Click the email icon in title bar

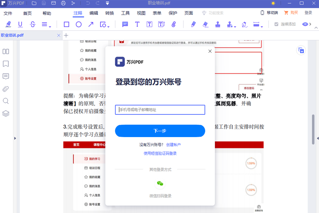53,3
